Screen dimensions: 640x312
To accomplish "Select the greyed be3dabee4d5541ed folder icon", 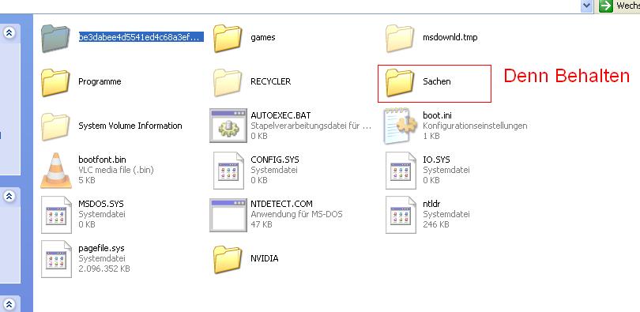I will click(55, 38).
